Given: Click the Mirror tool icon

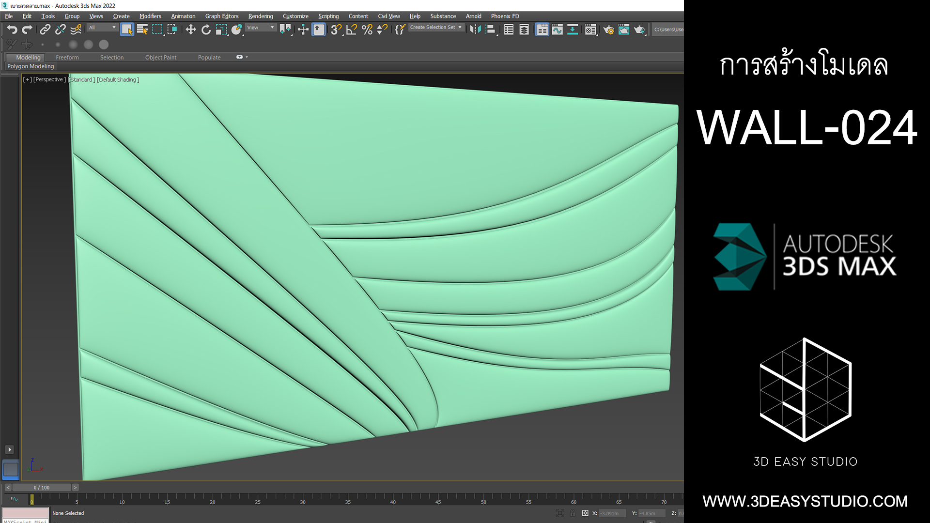Looking at the screenshot, I should pyautogui.click(x=475, y=30).
